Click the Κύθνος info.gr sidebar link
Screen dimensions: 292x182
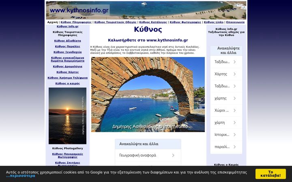click(x=68, y=26)
